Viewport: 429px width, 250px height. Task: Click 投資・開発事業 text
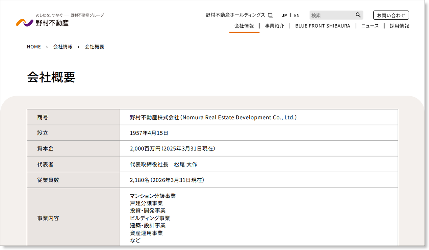(148, 211)
